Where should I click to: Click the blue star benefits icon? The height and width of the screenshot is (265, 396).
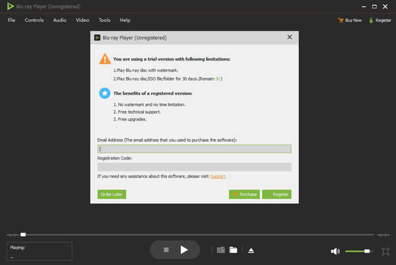click(x=104, y=94)
